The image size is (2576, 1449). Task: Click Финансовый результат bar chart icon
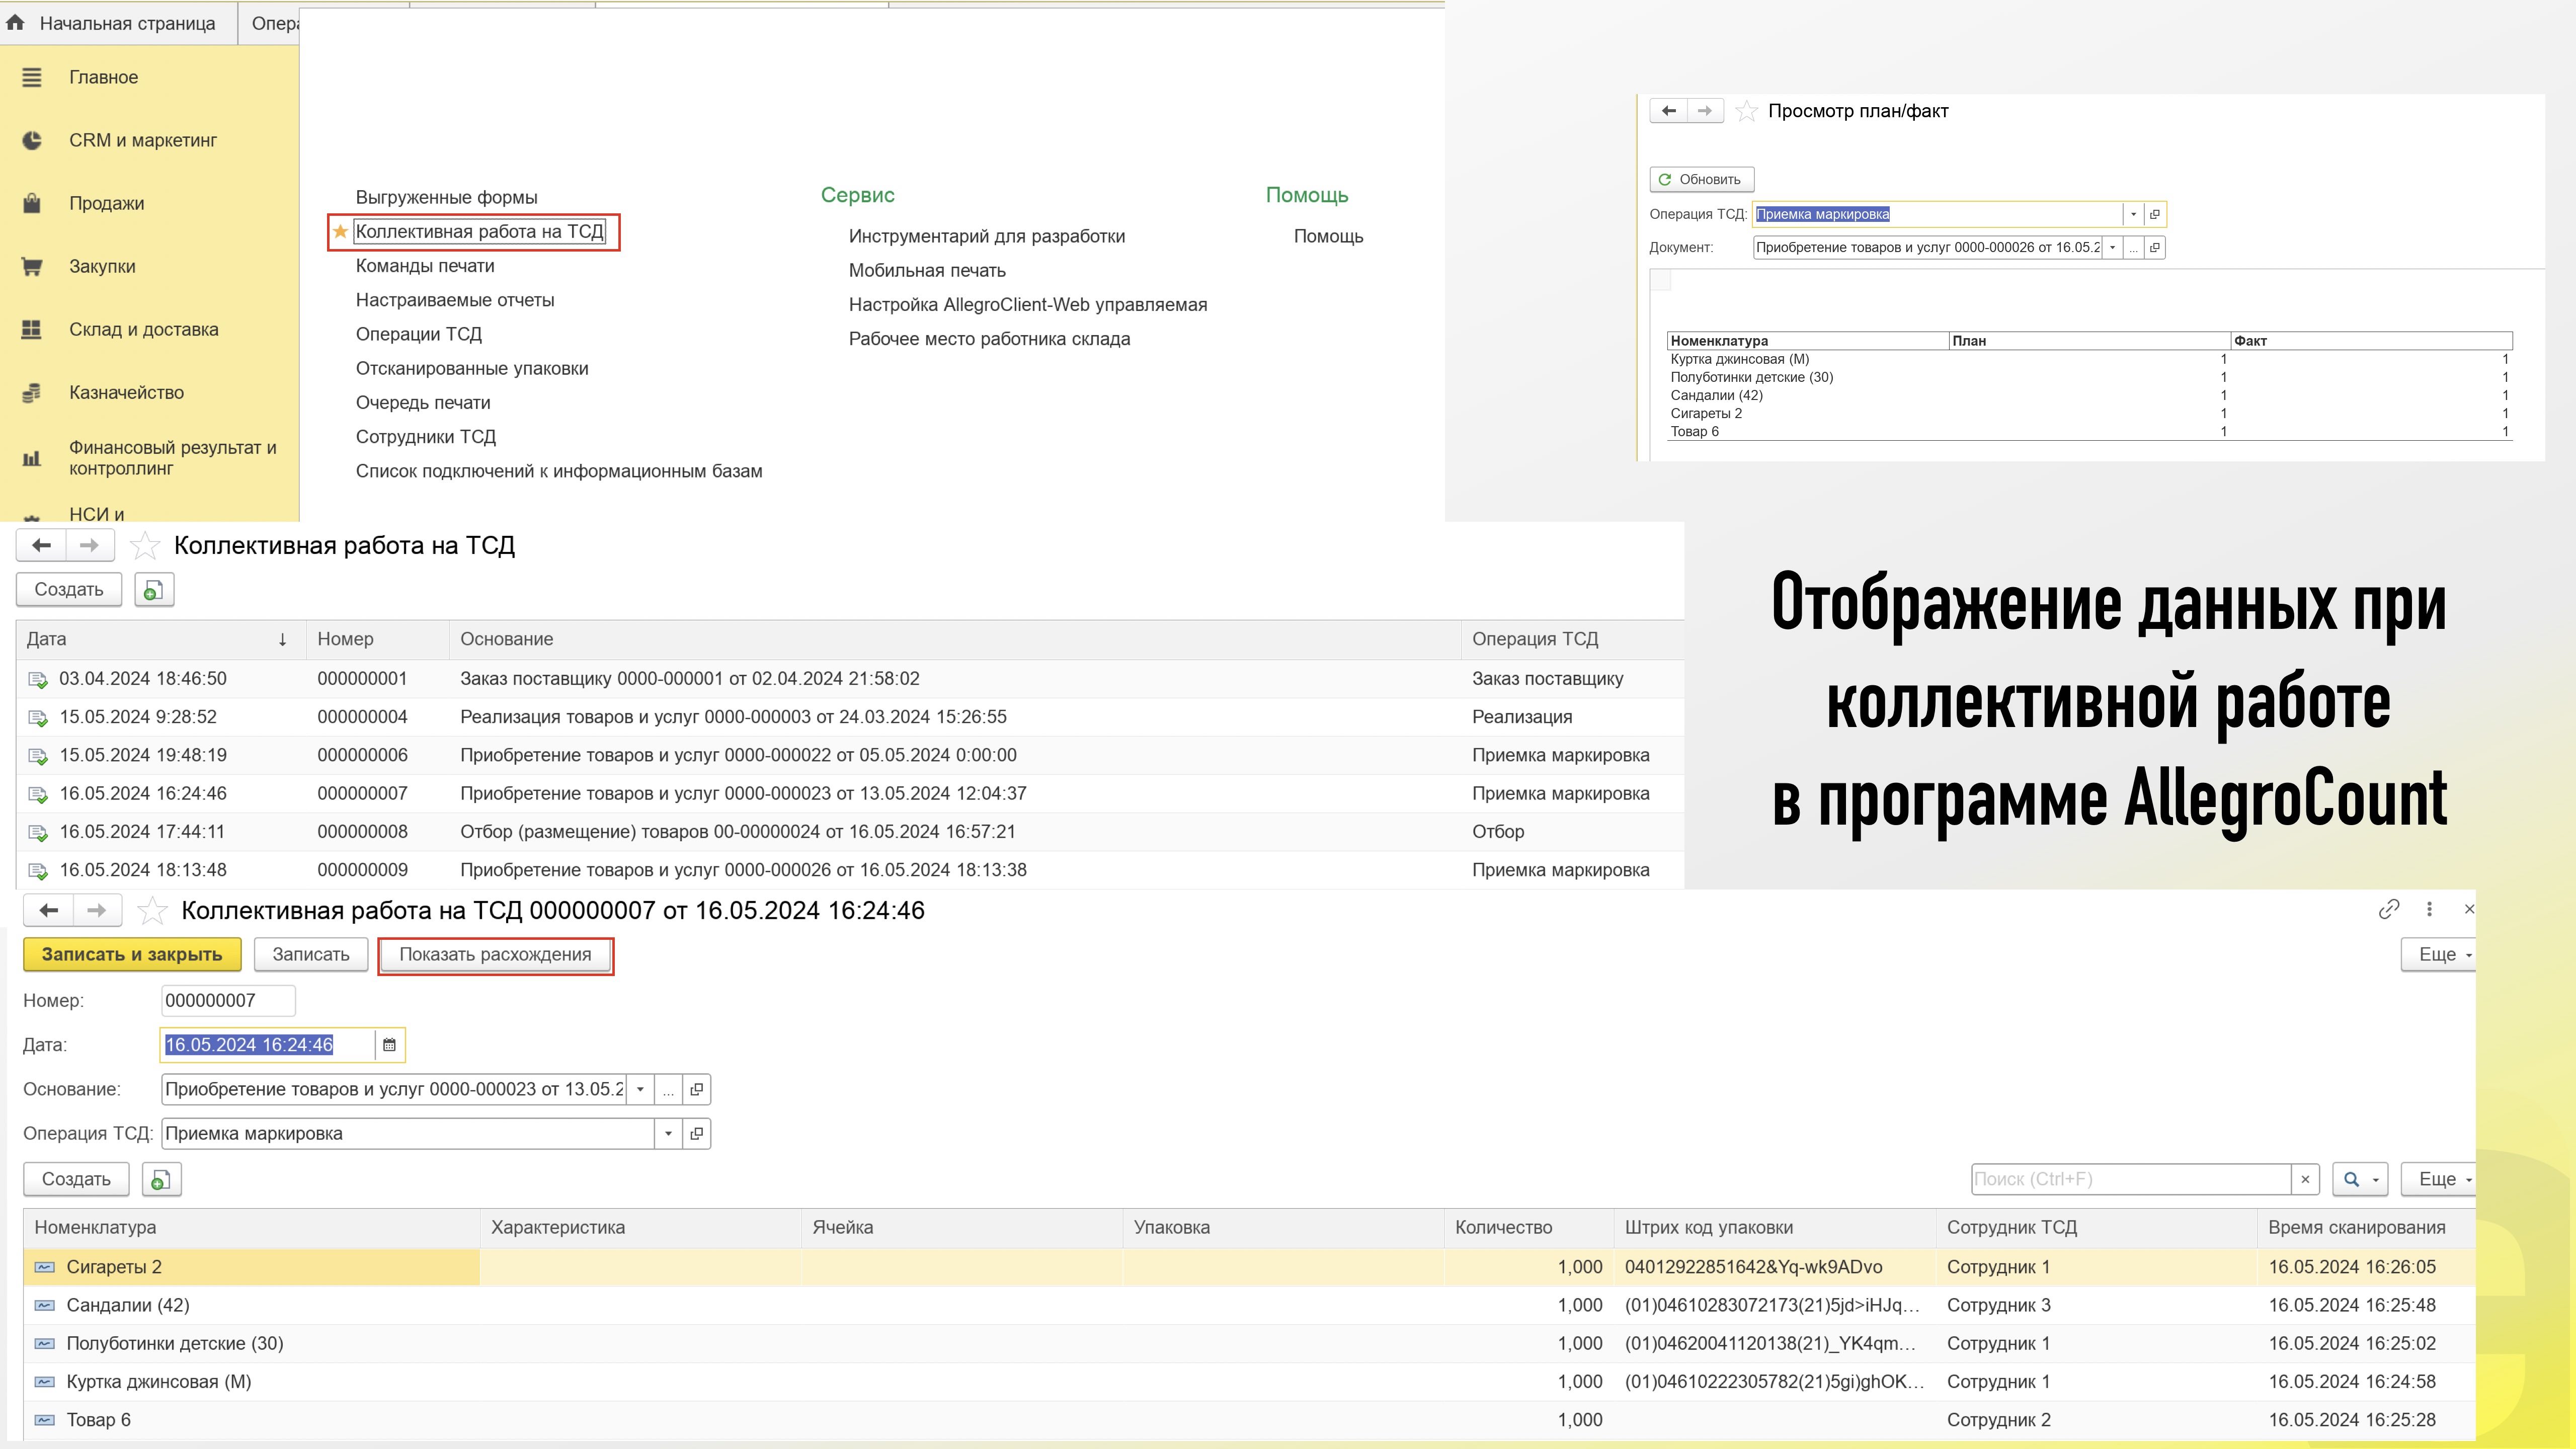tap(32, 458)
